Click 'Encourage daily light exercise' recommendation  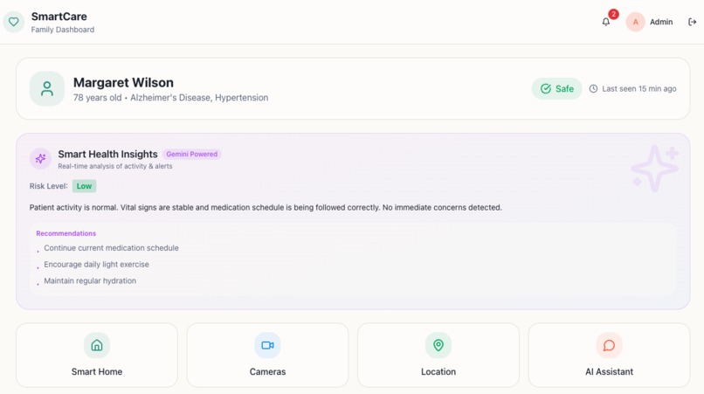click(96, 264)
